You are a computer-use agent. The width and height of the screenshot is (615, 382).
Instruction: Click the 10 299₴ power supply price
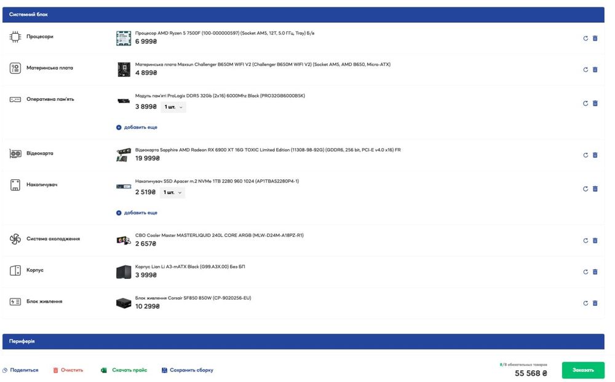[148, 306]
